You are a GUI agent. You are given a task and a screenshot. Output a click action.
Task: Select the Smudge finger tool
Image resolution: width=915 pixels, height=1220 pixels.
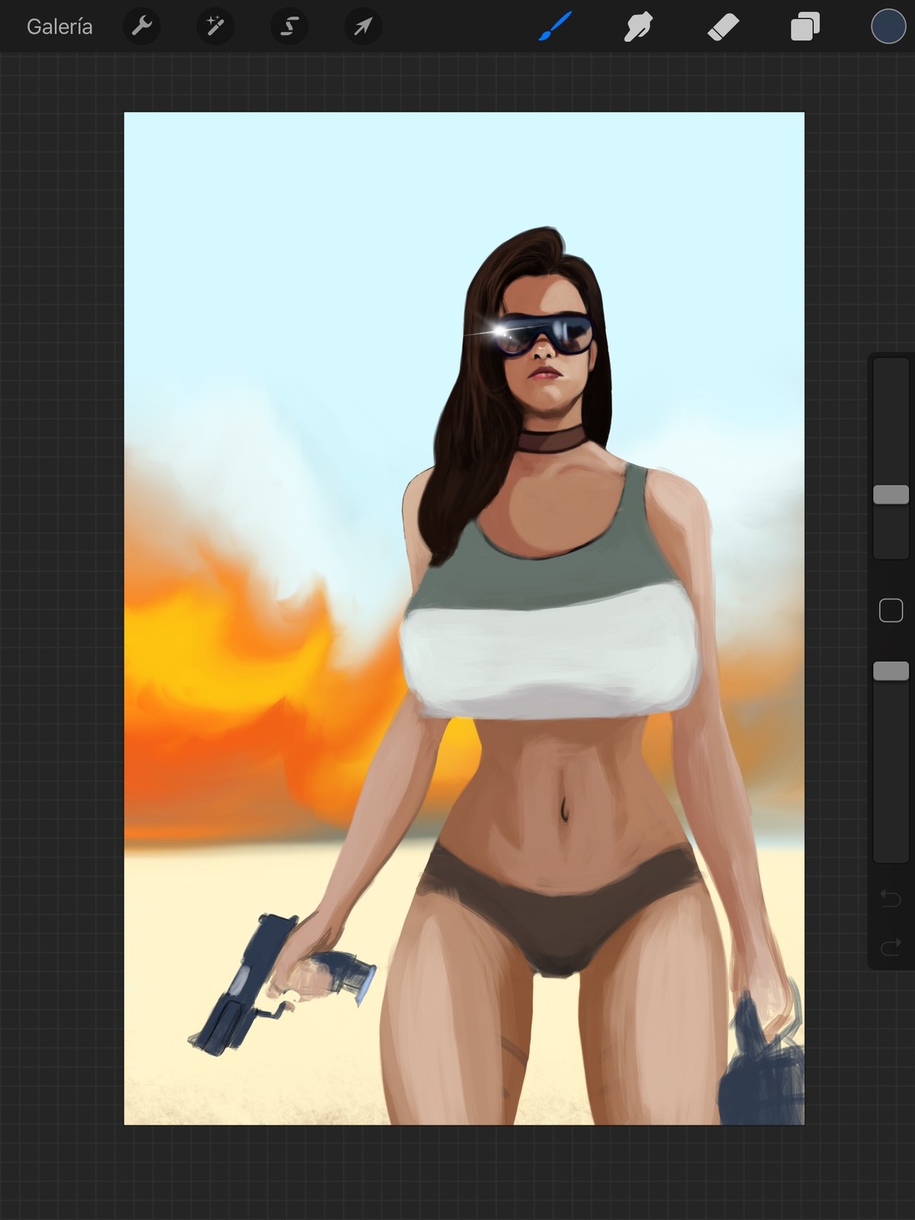coord(638,27)
